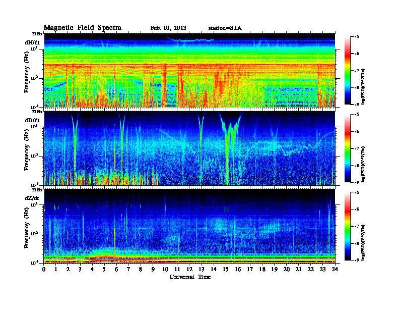Image resolution: width=399 pixels, height=309 pixels.
Task: Click the x-axis tick label "9"
Action: (x=153, y=269)
